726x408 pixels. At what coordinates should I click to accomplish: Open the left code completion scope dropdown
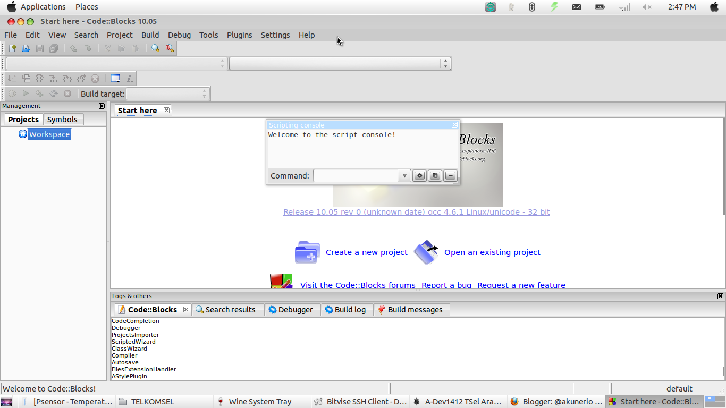116,64
